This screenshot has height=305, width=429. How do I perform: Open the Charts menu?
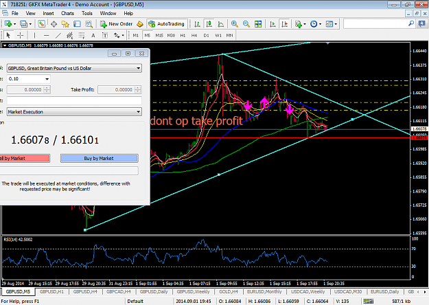click(x=67, y=13)
